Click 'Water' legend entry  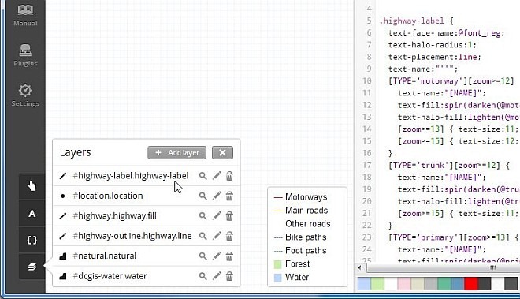297,277
